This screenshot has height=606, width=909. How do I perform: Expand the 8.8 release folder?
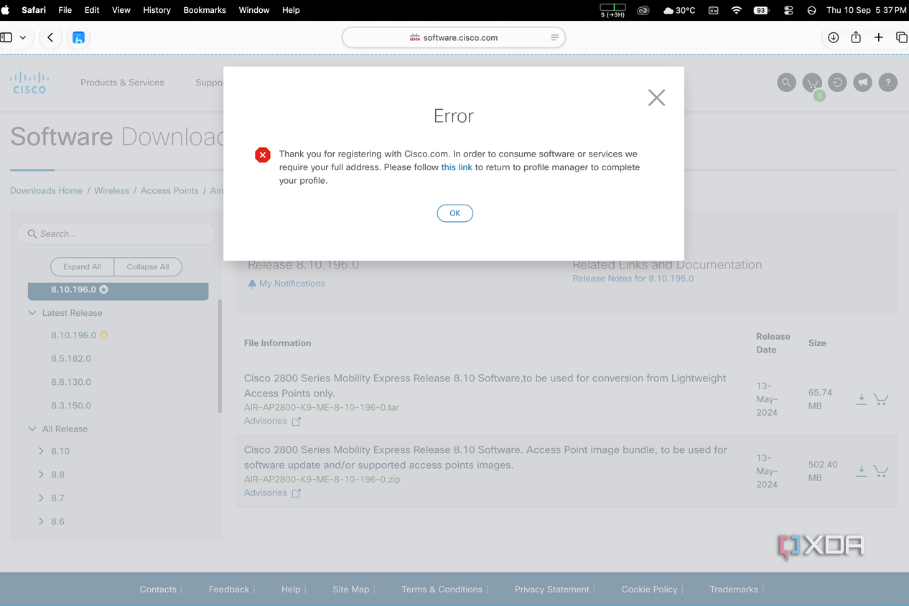[x=41, y=475]
